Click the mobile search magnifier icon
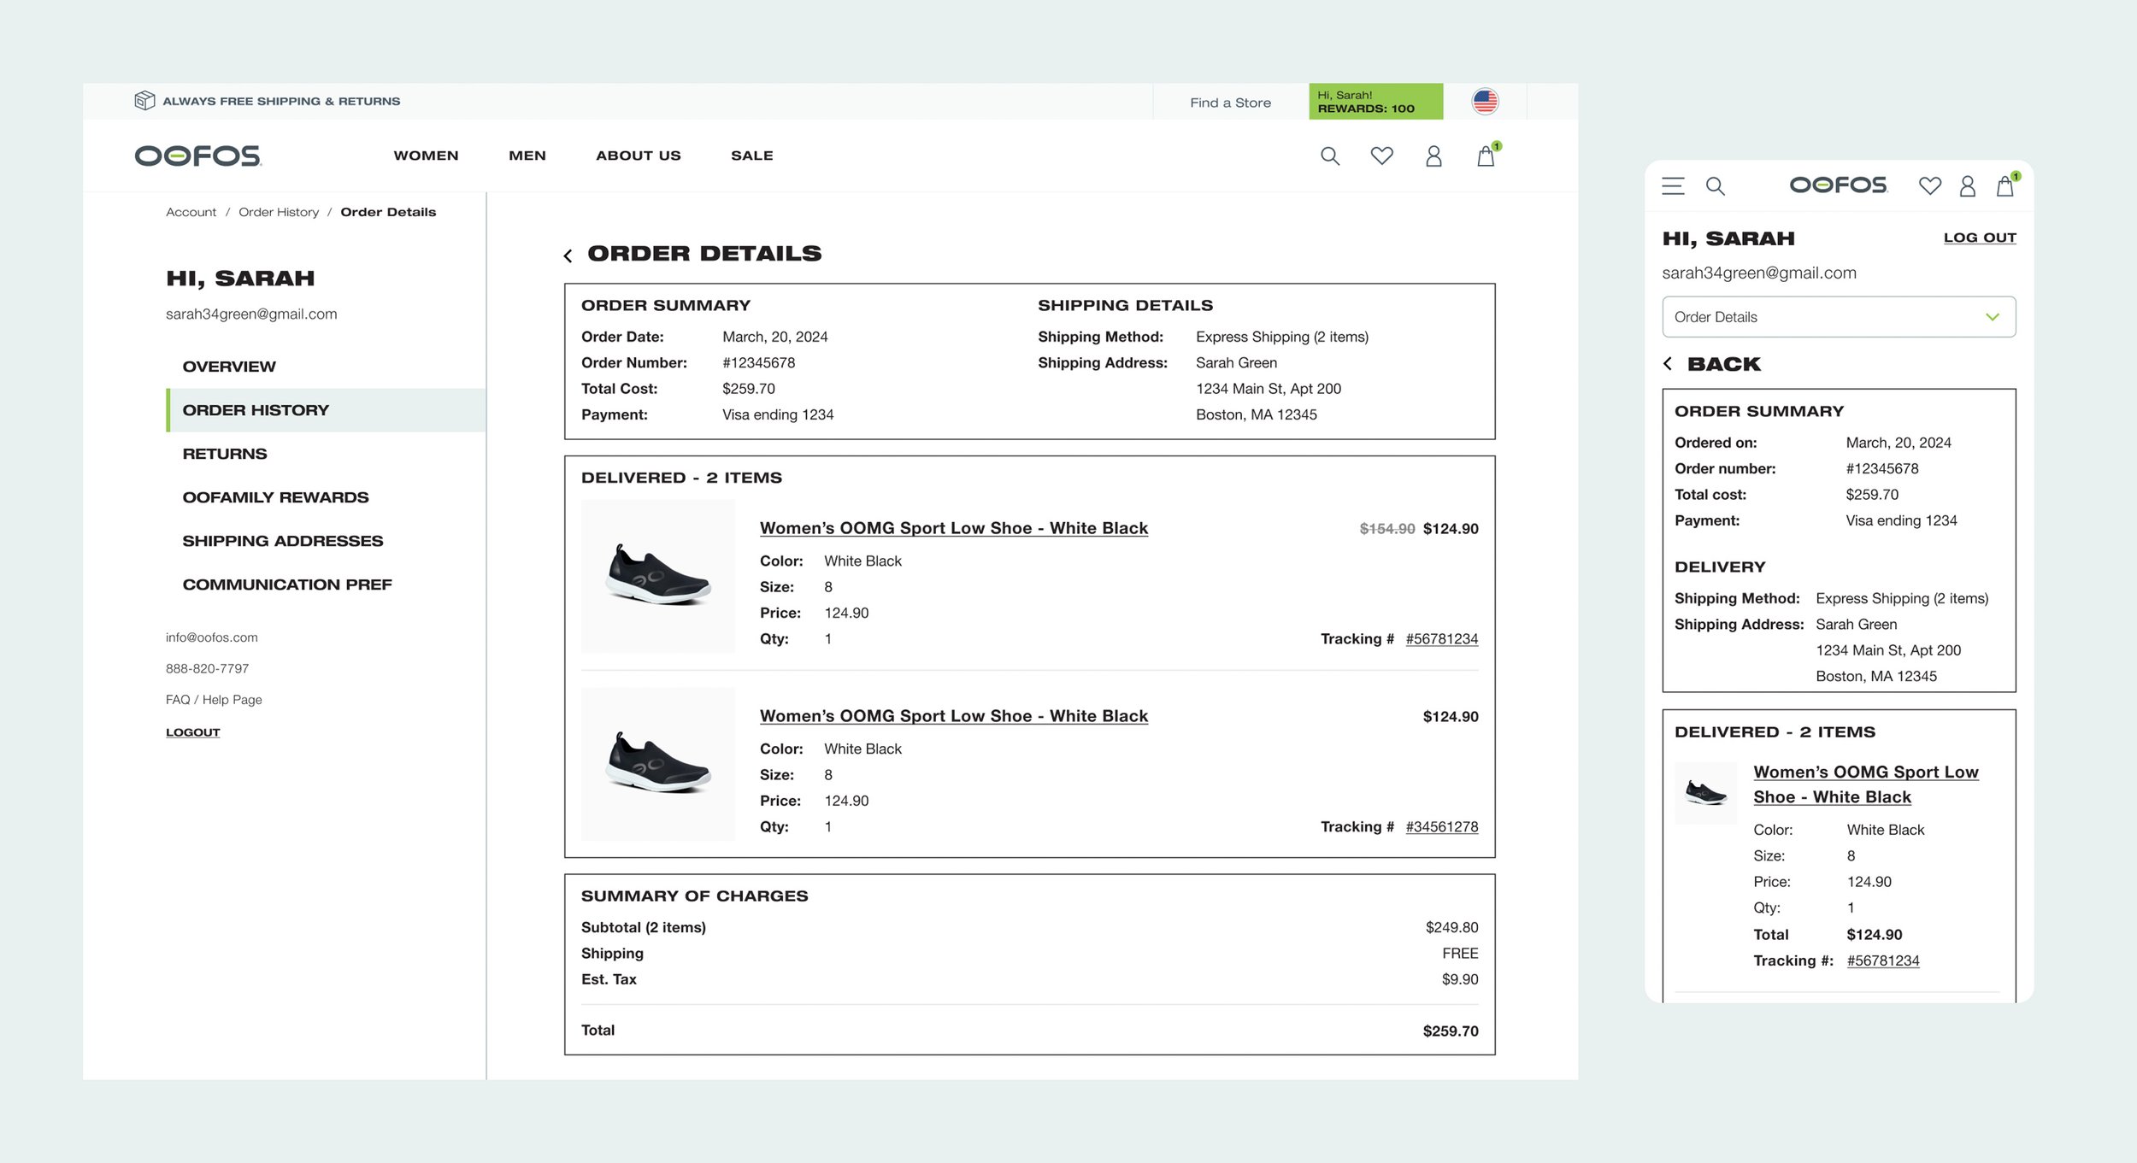This screenshot has height=1163, width=2137. click(1715, 186)
